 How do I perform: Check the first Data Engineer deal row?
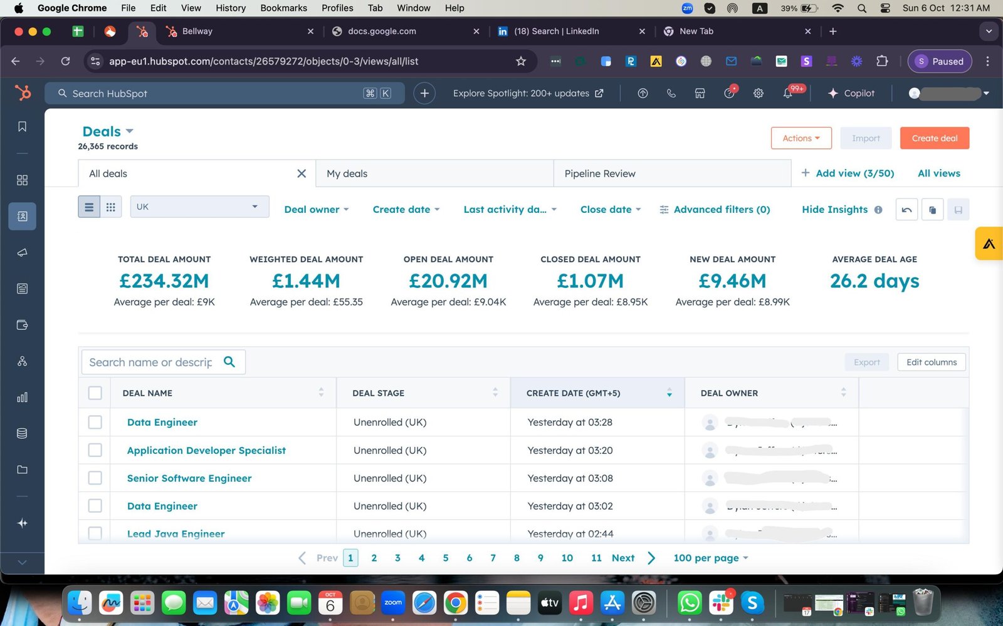coord(95,423)
